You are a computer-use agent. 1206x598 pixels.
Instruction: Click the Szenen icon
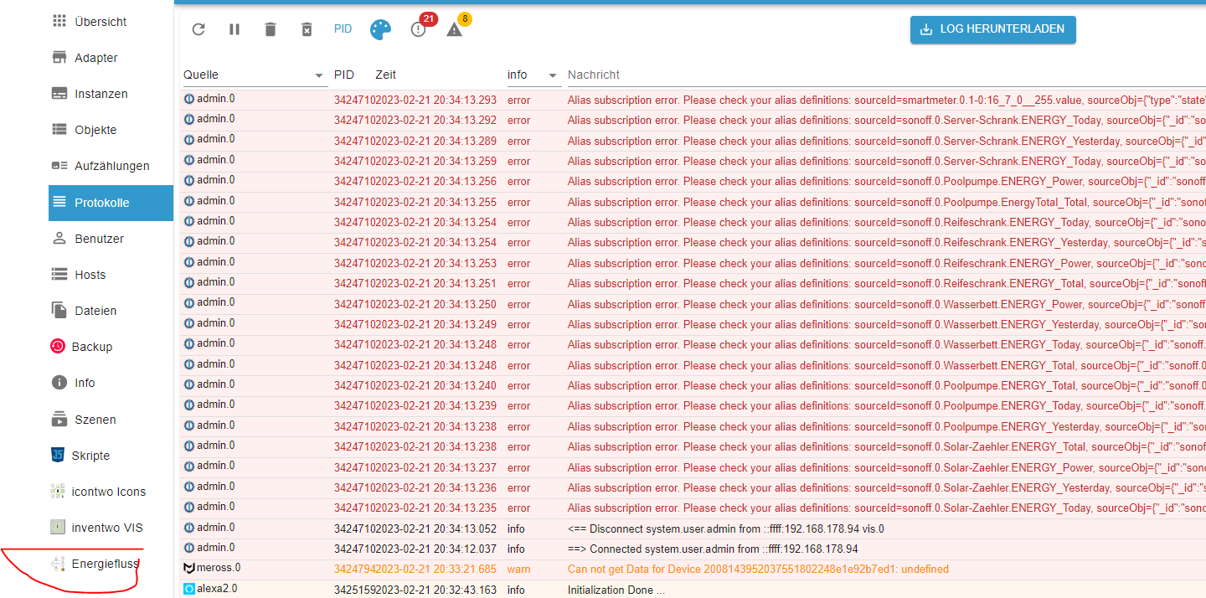(59, 420)
